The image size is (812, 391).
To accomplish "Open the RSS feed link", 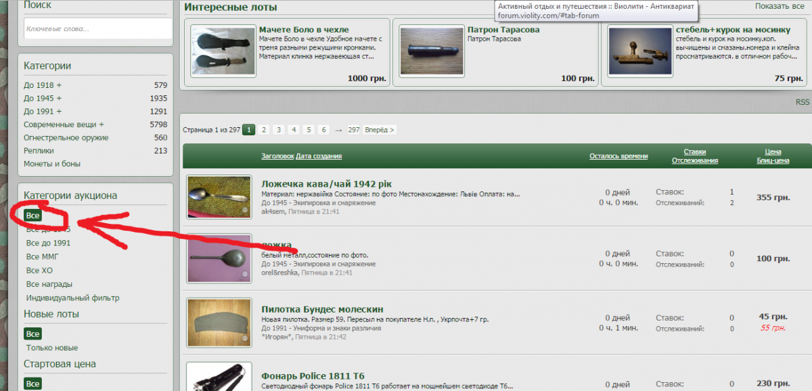I will pyautogui.click(x=802, y=102).
